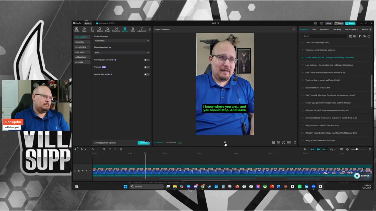Select the Captions toolbar icon
The height and width of the screenshot is (211, 376).
click(x=125, y=29)
